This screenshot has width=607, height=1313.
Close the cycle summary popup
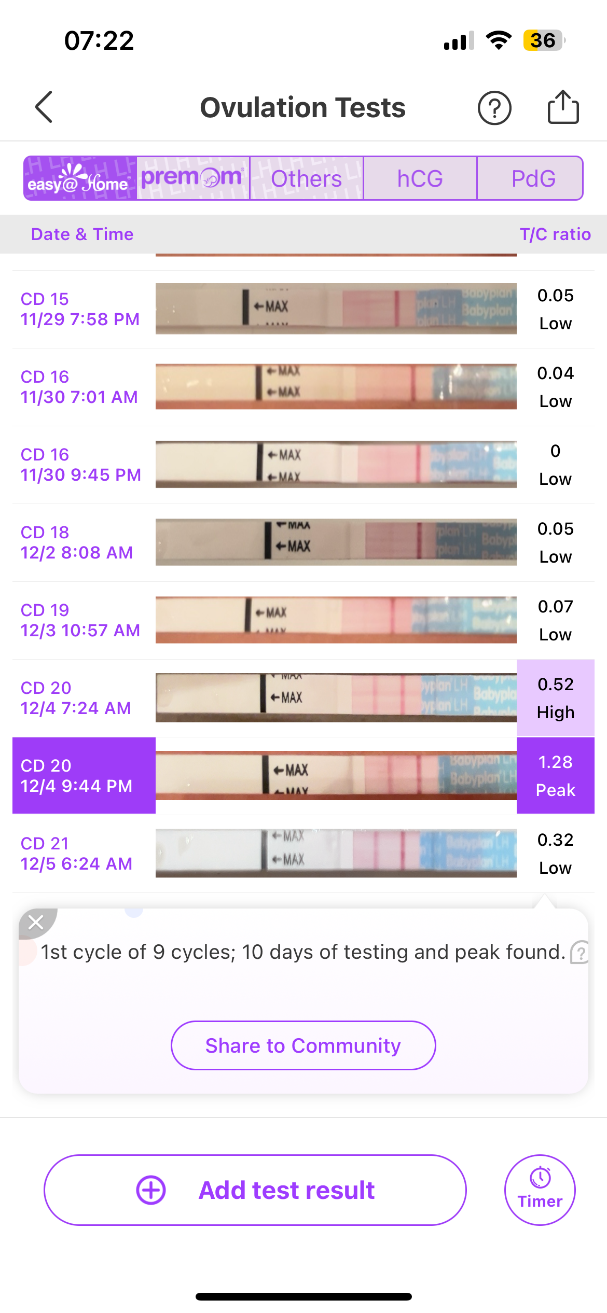tap(36, 923)
